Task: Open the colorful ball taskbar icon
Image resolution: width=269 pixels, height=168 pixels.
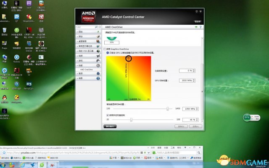Action: 12,165
